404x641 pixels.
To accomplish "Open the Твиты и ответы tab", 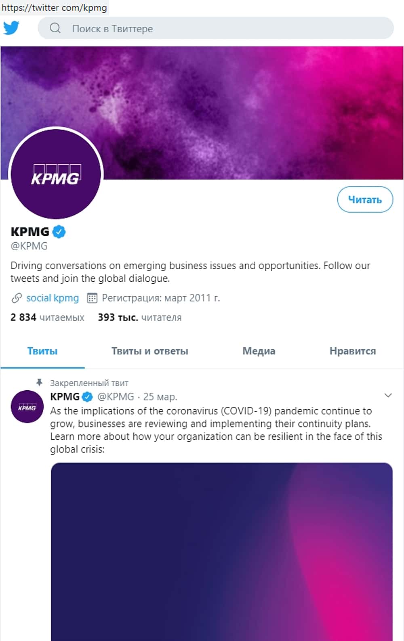I will (150, 351).
